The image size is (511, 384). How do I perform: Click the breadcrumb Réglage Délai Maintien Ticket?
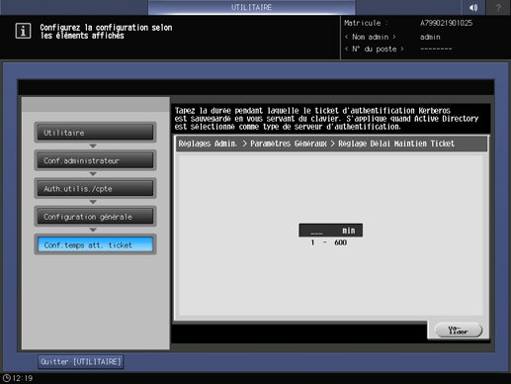[396, 144]
